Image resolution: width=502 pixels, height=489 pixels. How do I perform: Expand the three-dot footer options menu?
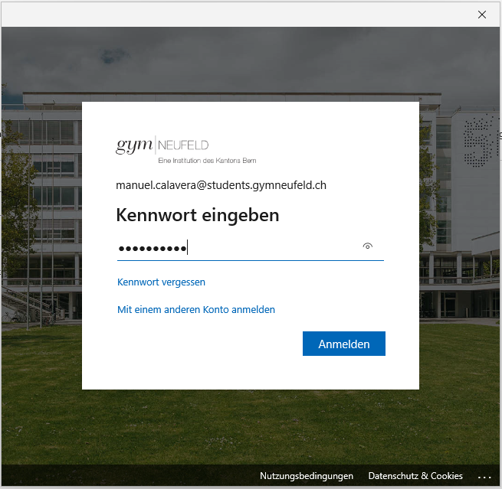484,476
